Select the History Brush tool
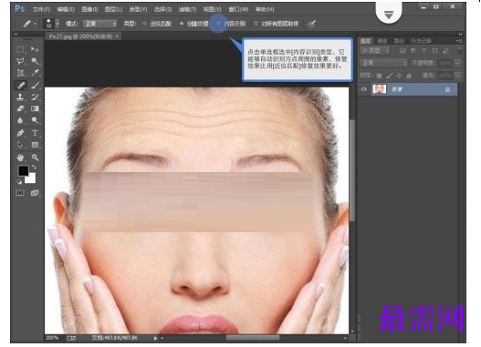 click(x=35, y=97)
